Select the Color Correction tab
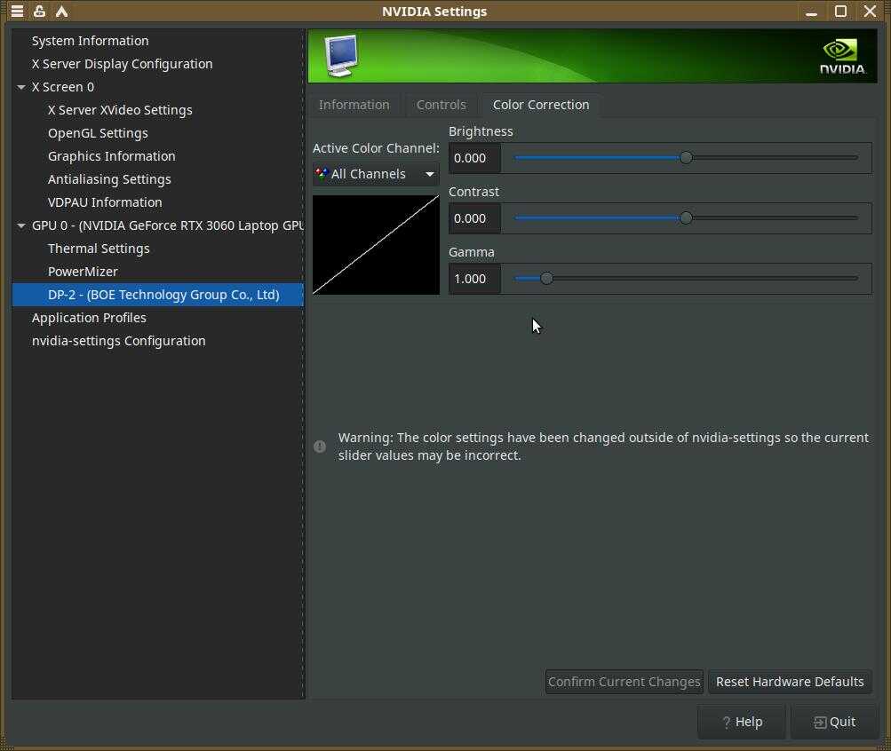The image size is (891, 751). coord(541,105)
